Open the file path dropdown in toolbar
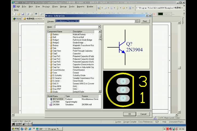This screenshot has width=197, height=131. point(182,8)
